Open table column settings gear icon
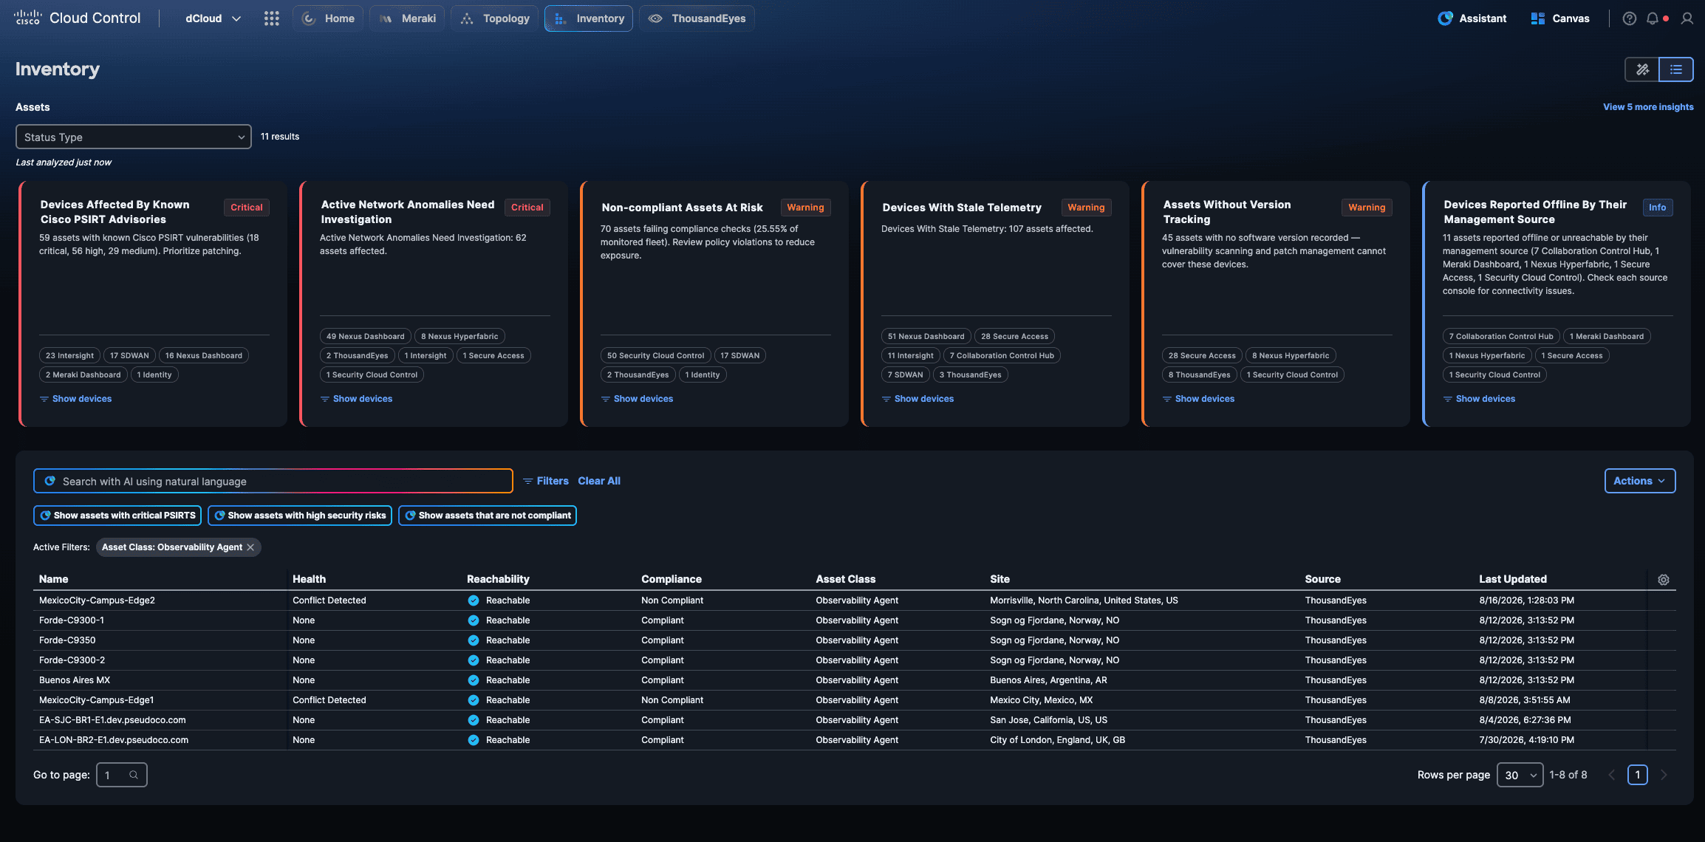The height and width of the screenshot is (842, 1705). (1663, 580)
